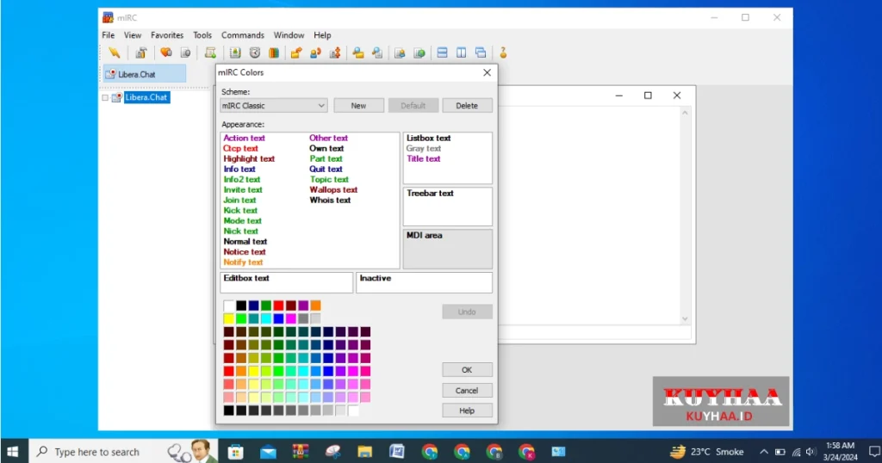The image size is (882, 463).
Task: Select the 'Listbox text' entry
Action: point(429,139)
